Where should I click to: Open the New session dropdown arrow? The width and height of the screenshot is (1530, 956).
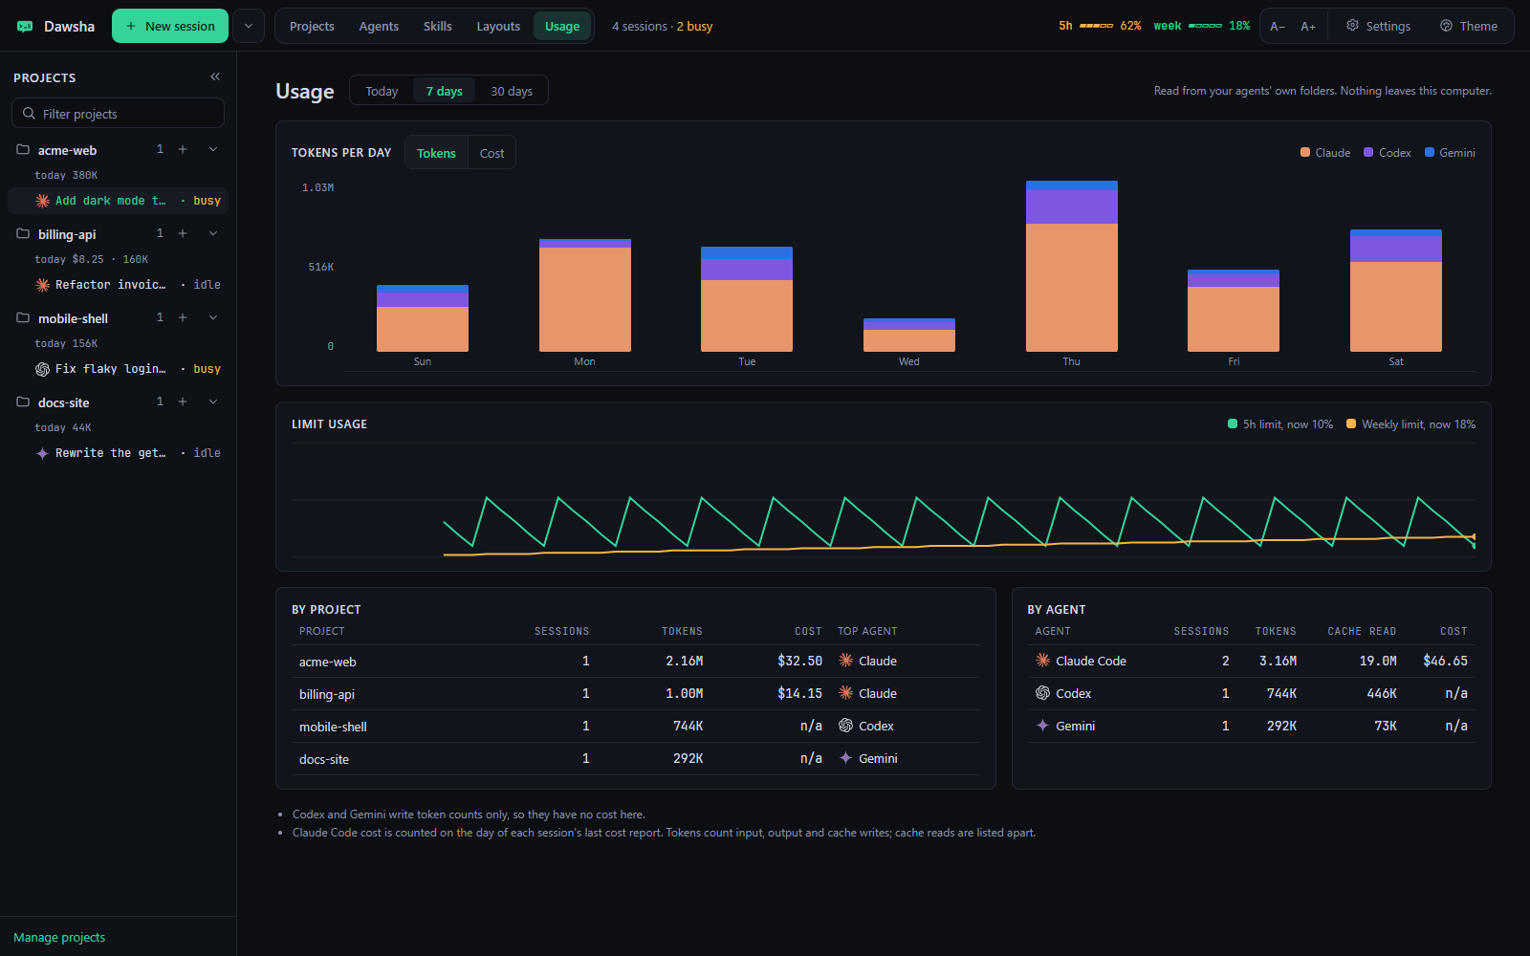(249, 26)
